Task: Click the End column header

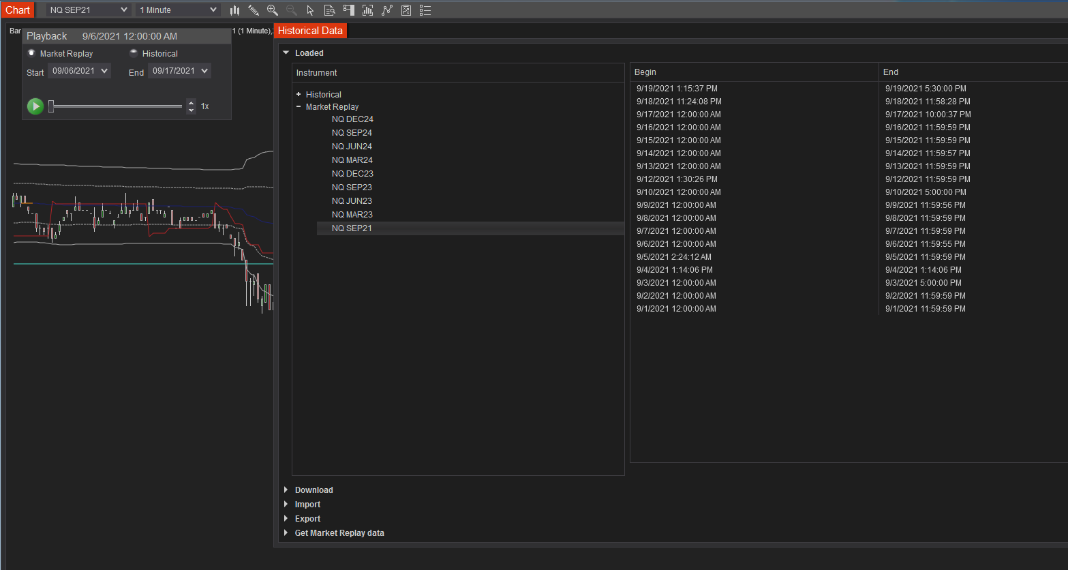Action: [973, 72]
